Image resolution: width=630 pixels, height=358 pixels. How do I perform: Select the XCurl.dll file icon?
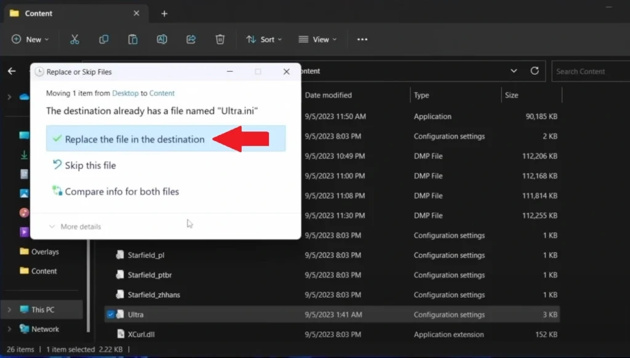click(x=120, y=334)
